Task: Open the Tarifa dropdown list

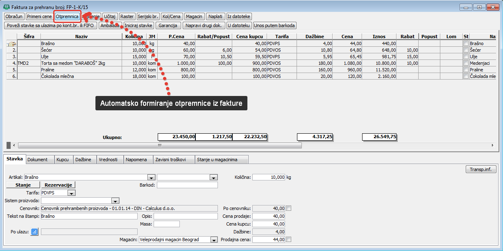Action: tap(71, 193)
